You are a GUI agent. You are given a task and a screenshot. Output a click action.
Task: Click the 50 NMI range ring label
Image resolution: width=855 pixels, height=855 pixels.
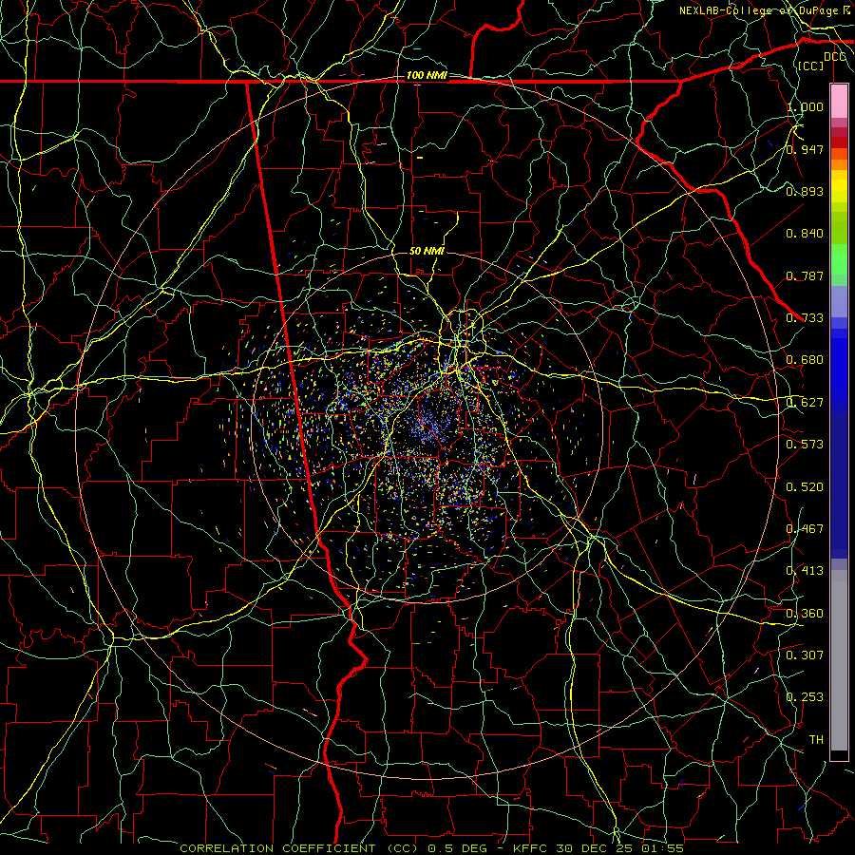pyautogui.click(x=427, y=252)
